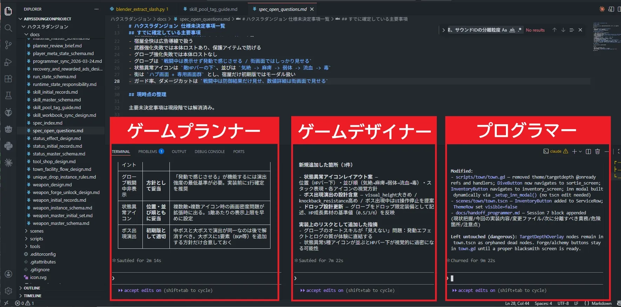Screen dimensions: 621x307
Task: Open the new terminal profile dropdown arrow
Action: point(580,152)
